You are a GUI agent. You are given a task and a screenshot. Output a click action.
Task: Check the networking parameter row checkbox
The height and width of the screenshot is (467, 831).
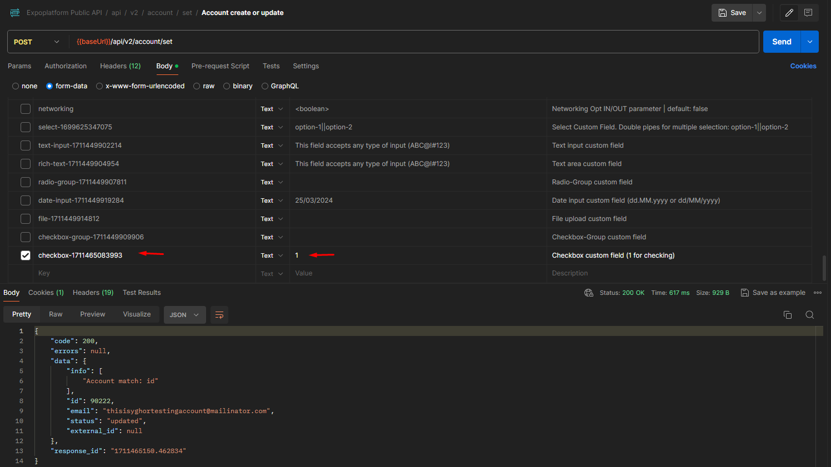click(x=25, y=108)
